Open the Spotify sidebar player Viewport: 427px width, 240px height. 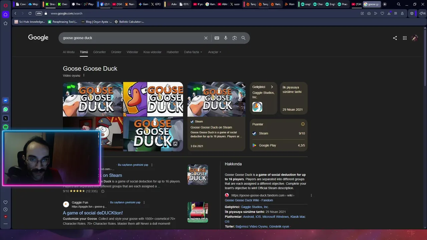tap(5, 127)
